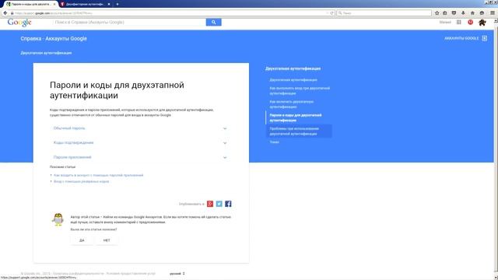Open the Google account avatar
This screenshot has height=280, width=498.
coord(482,23)
